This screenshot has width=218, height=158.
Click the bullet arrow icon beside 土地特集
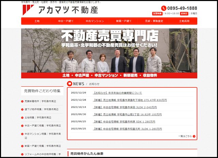click(x=22, y=118)
